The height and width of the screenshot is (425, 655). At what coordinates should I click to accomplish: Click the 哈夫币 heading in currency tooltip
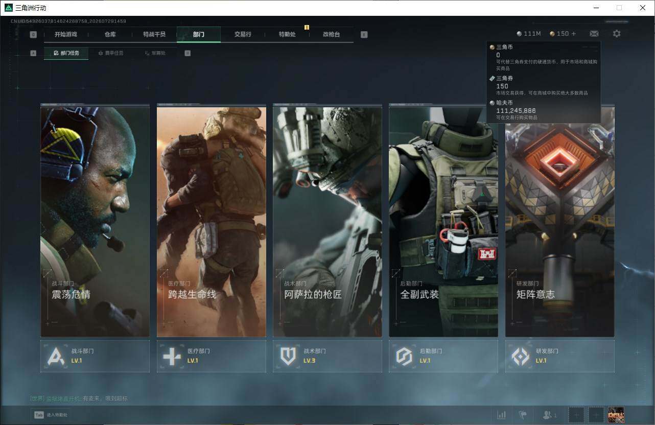[504, 103]
